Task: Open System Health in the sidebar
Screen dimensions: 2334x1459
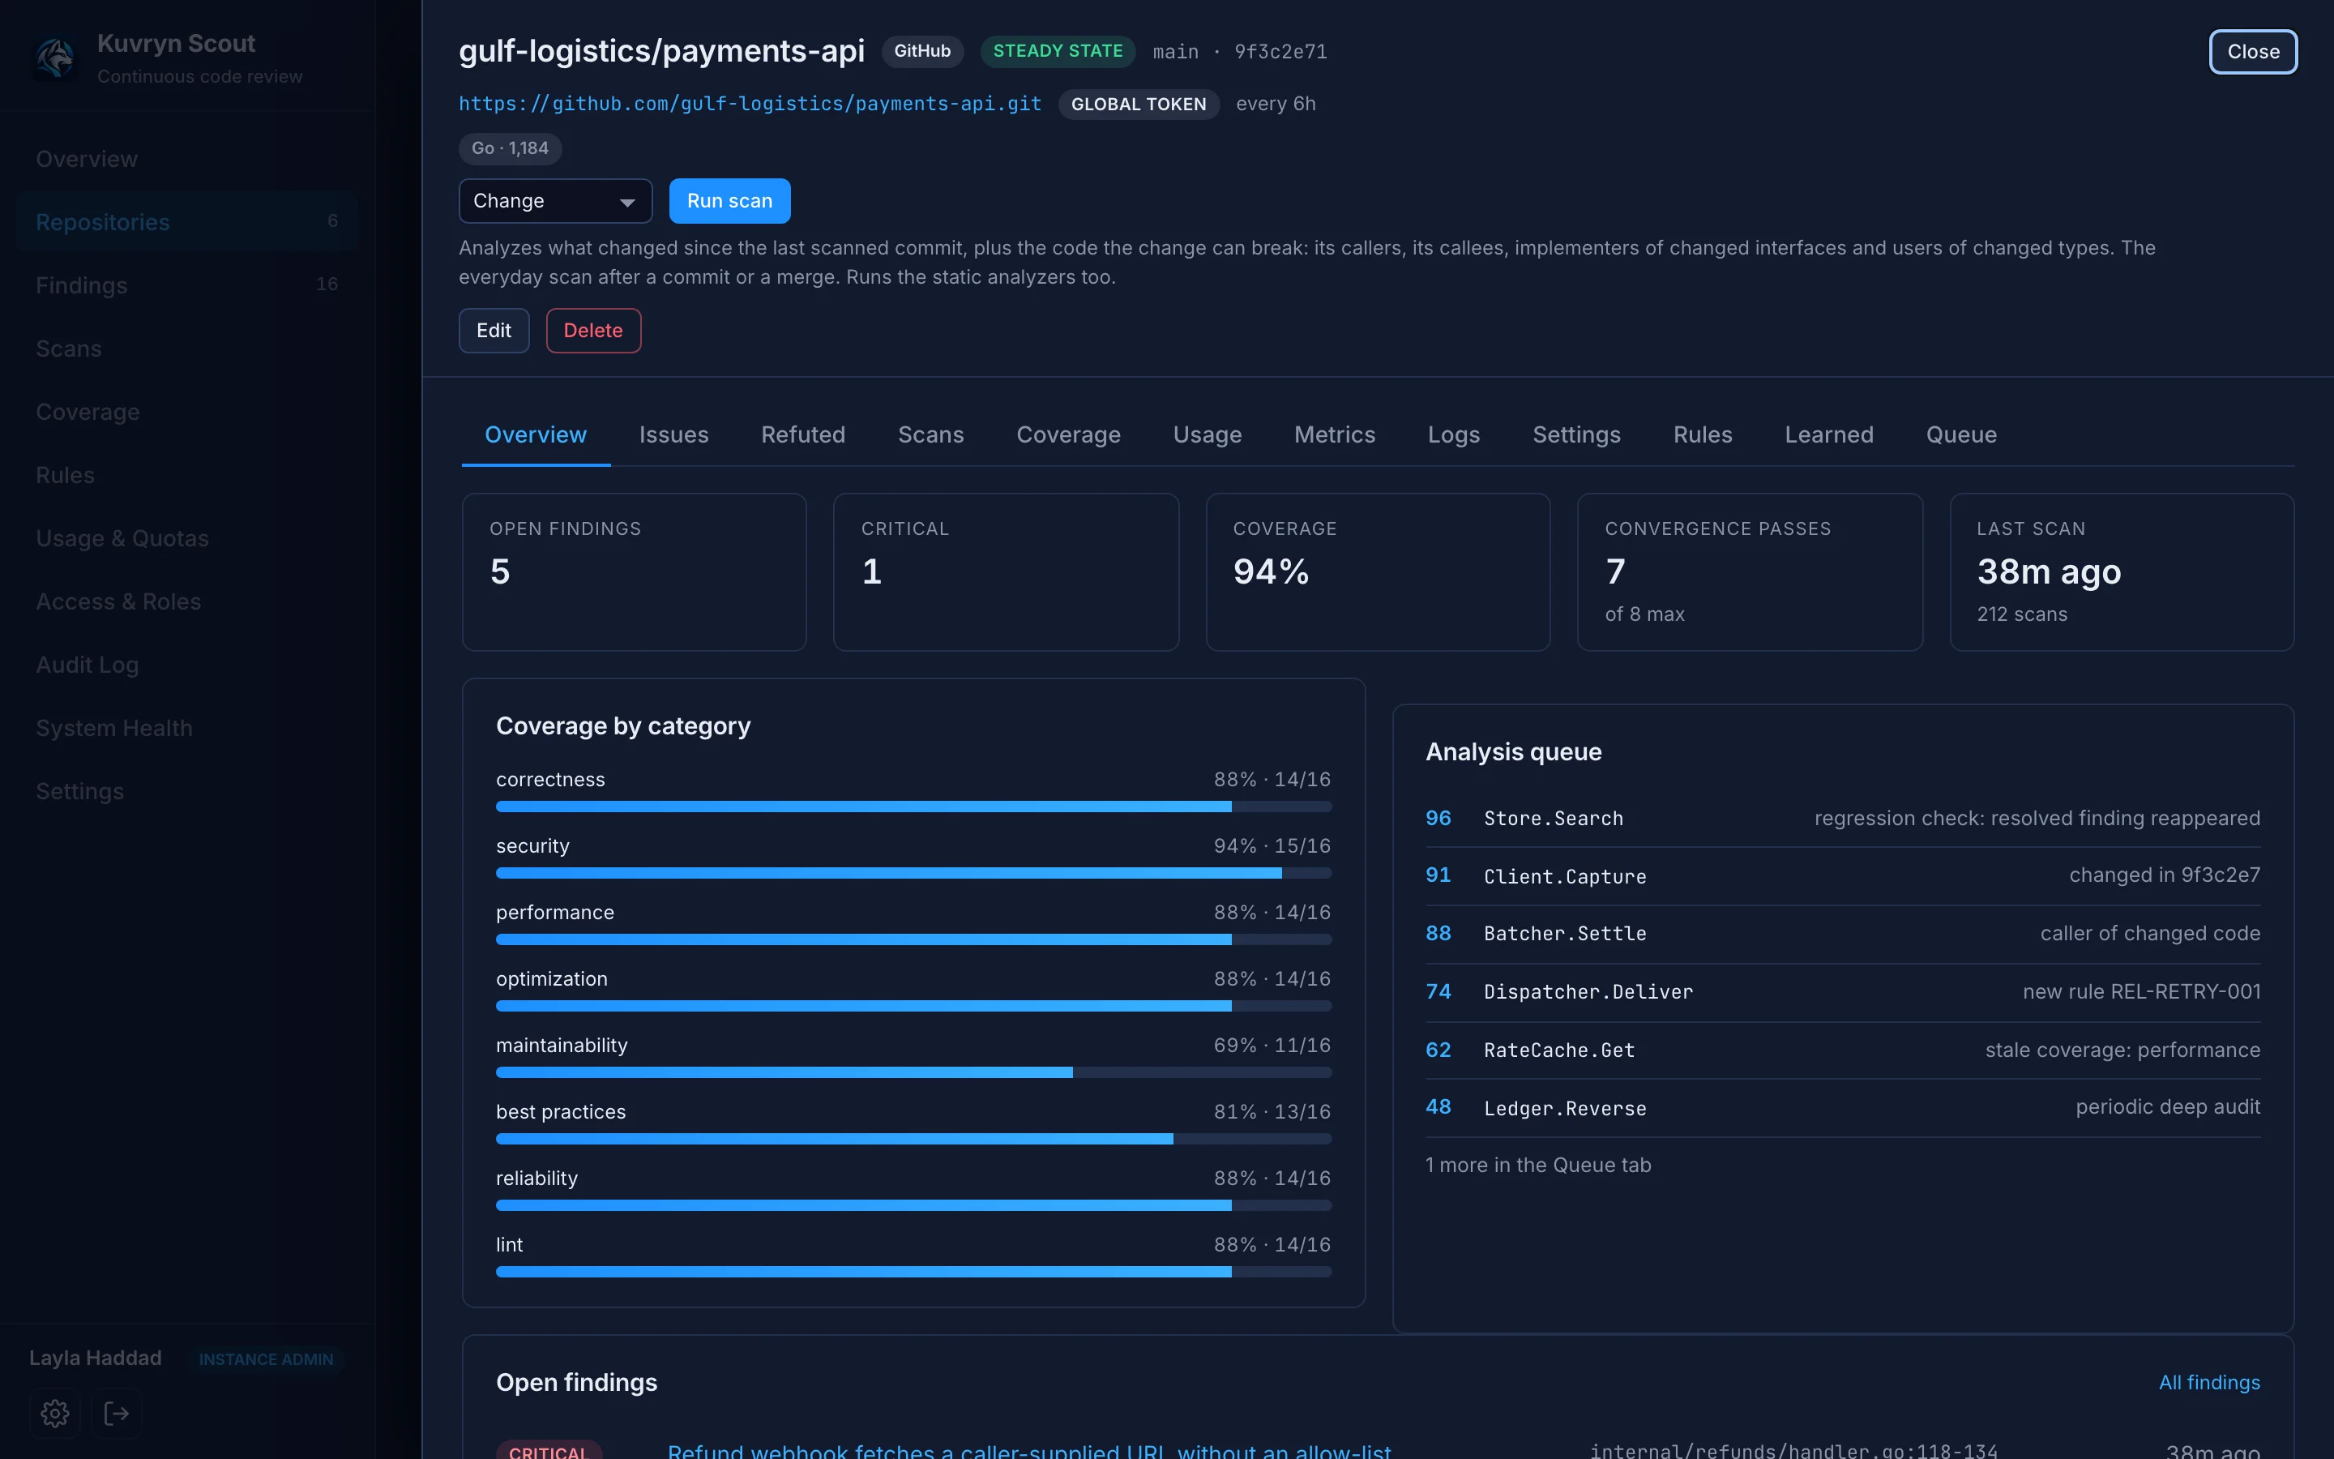Action: [187, 728]
